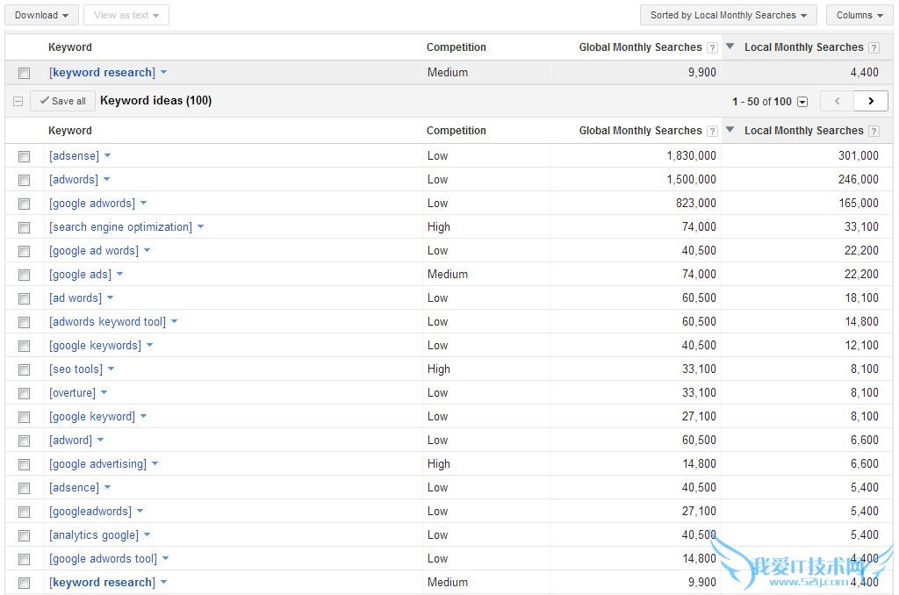This screenshot has width=899, height=595.
Task: Select the [search engine optimization] checkbox
Action: pos(25,227)
